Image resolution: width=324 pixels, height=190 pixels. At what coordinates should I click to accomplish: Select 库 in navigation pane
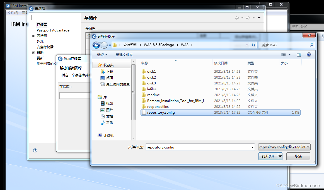(105, 97)
